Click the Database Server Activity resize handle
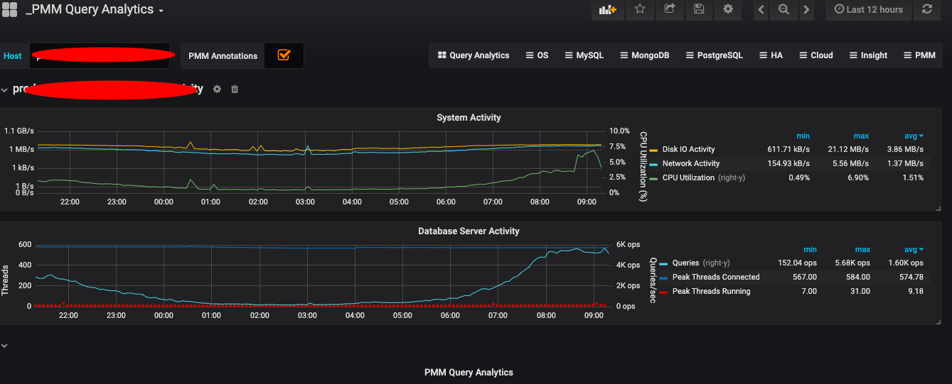The image size is (952, 384). 940,322
